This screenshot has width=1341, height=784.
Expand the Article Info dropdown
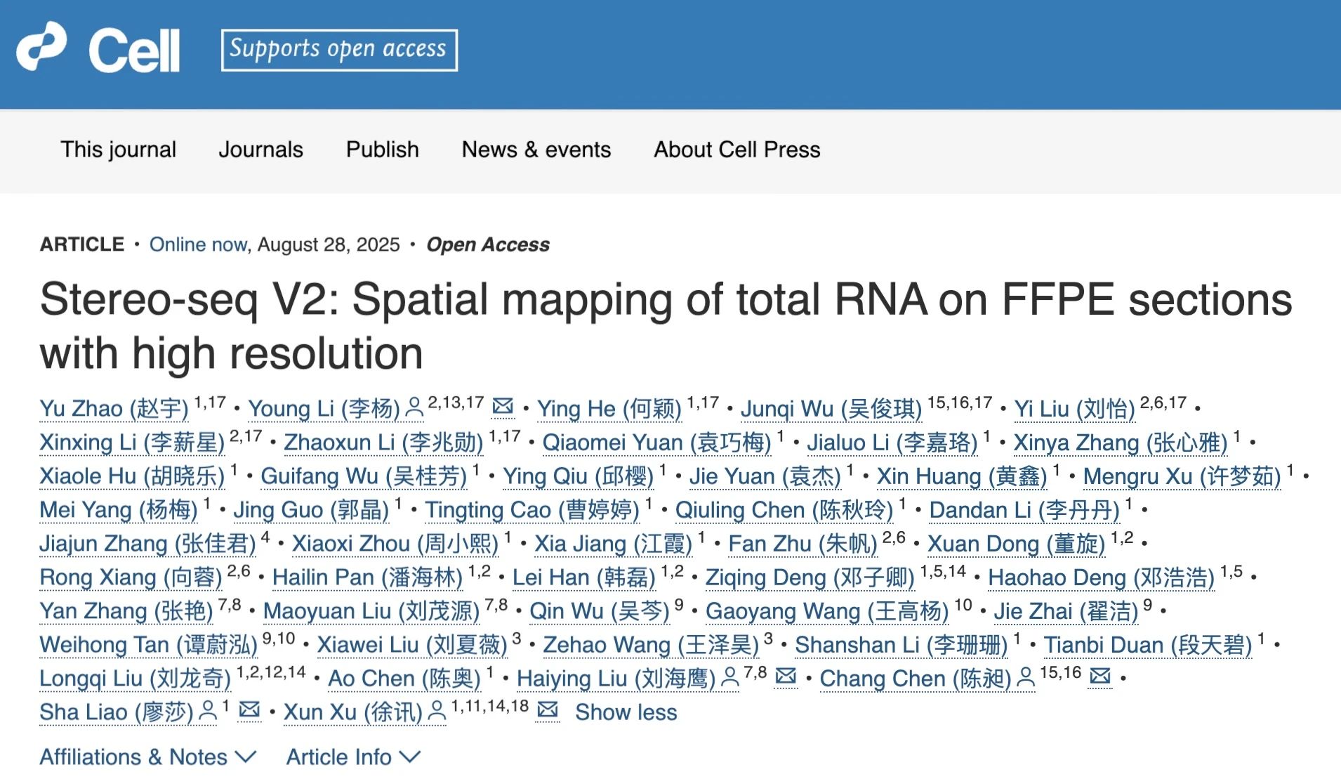[352, 757]
